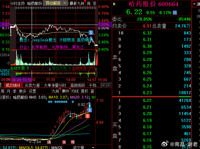Viewport: 200px width, 149px height.
Task: Open the dropdown arrow at the top-right panel
Action: pos(194,4)
